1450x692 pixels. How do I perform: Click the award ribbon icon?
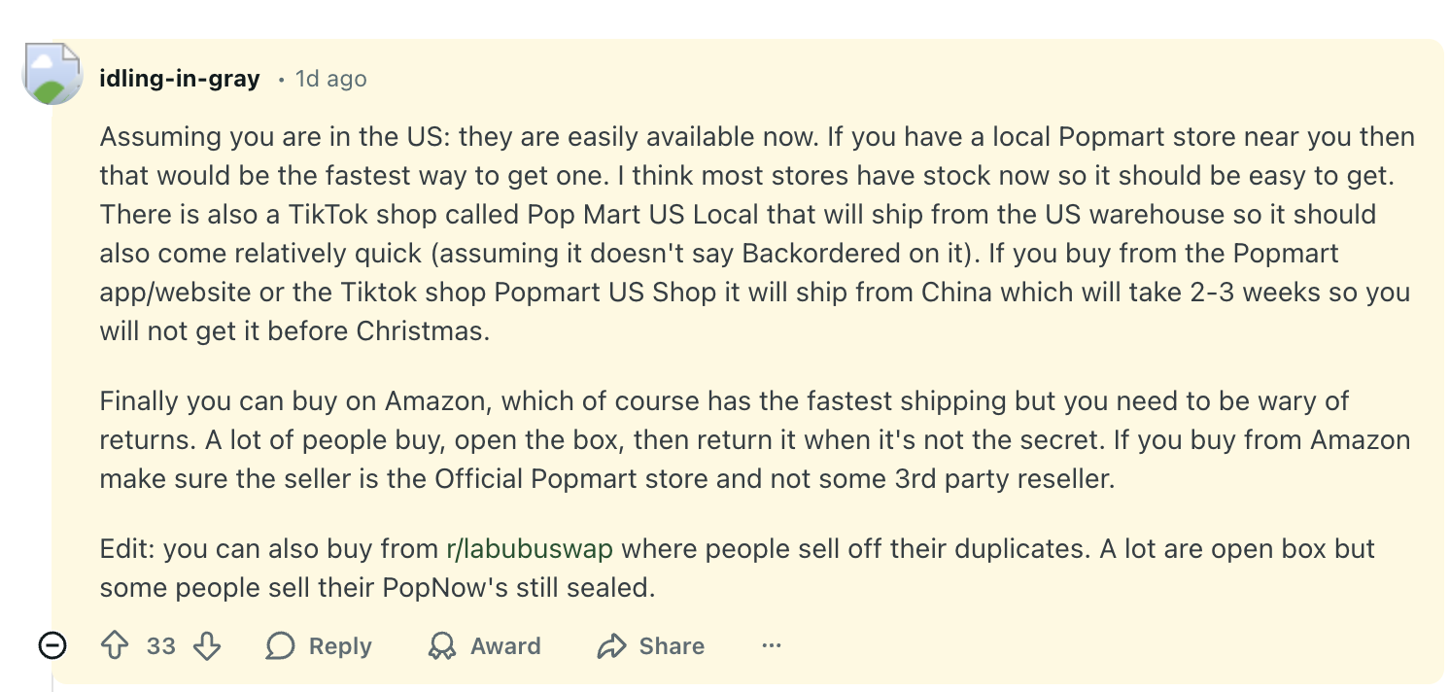[442, 646]
